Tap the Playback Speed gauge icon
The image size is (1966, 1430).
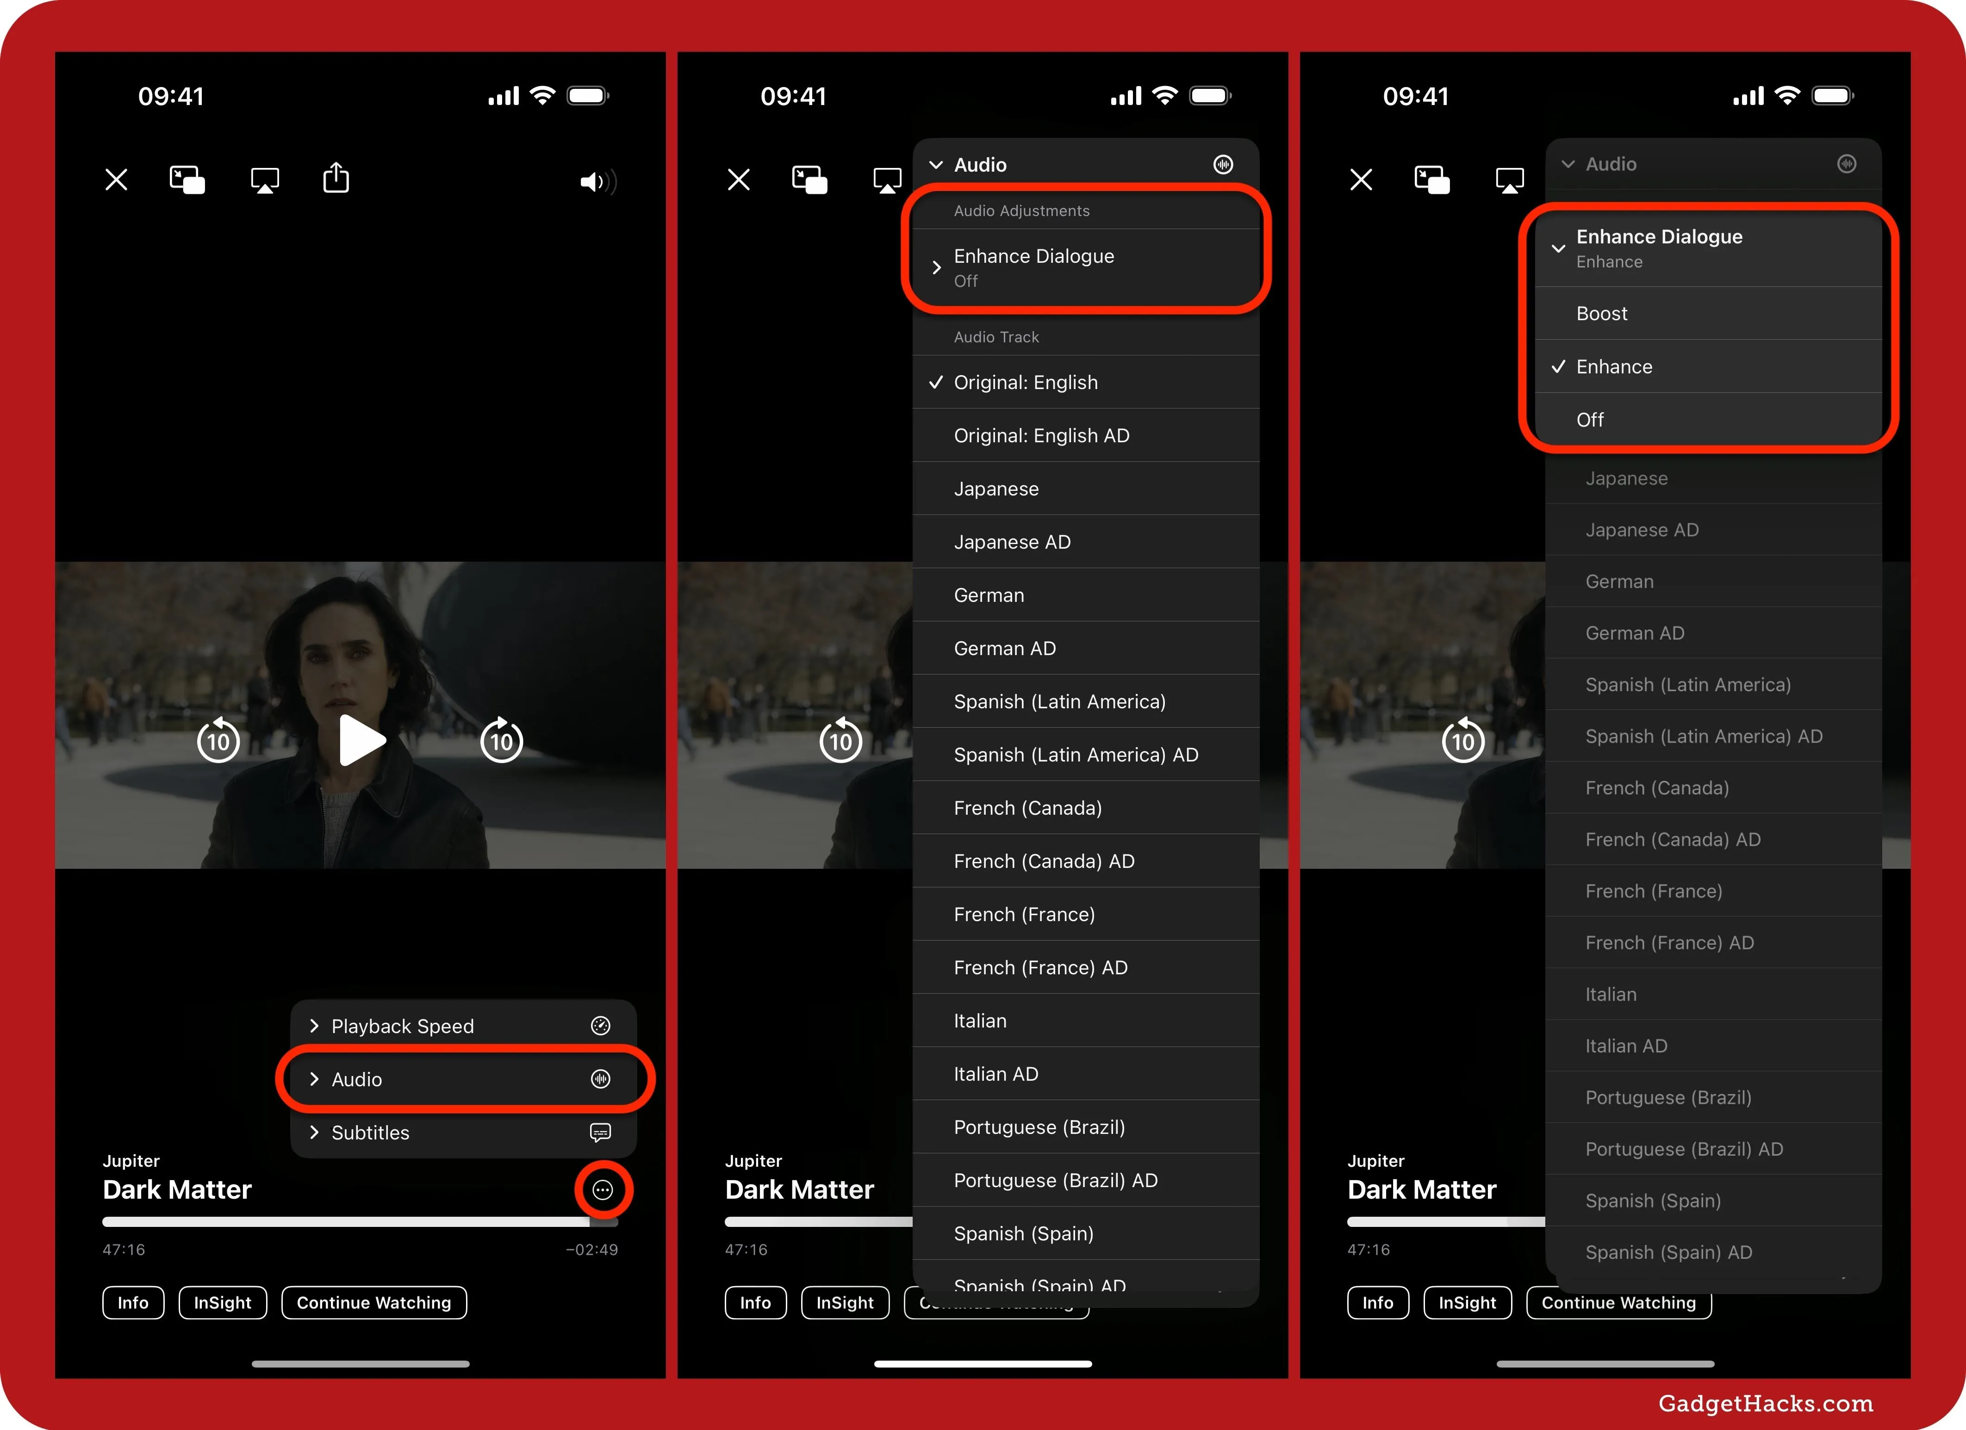(601, 1026)
